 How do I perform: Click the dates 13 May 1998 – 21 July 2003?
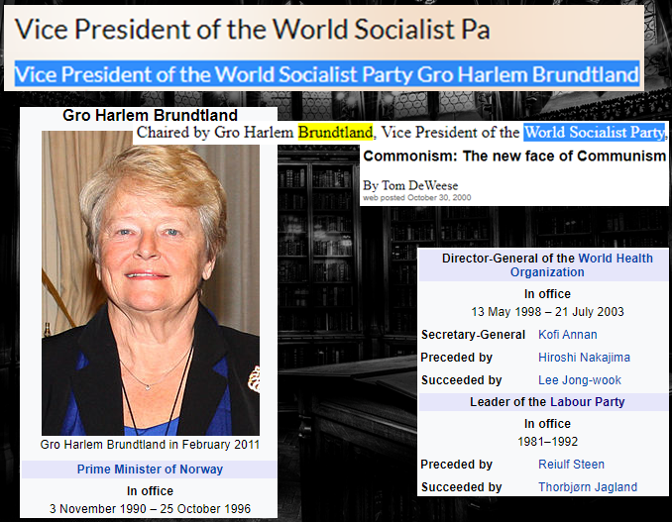[547, 312]
